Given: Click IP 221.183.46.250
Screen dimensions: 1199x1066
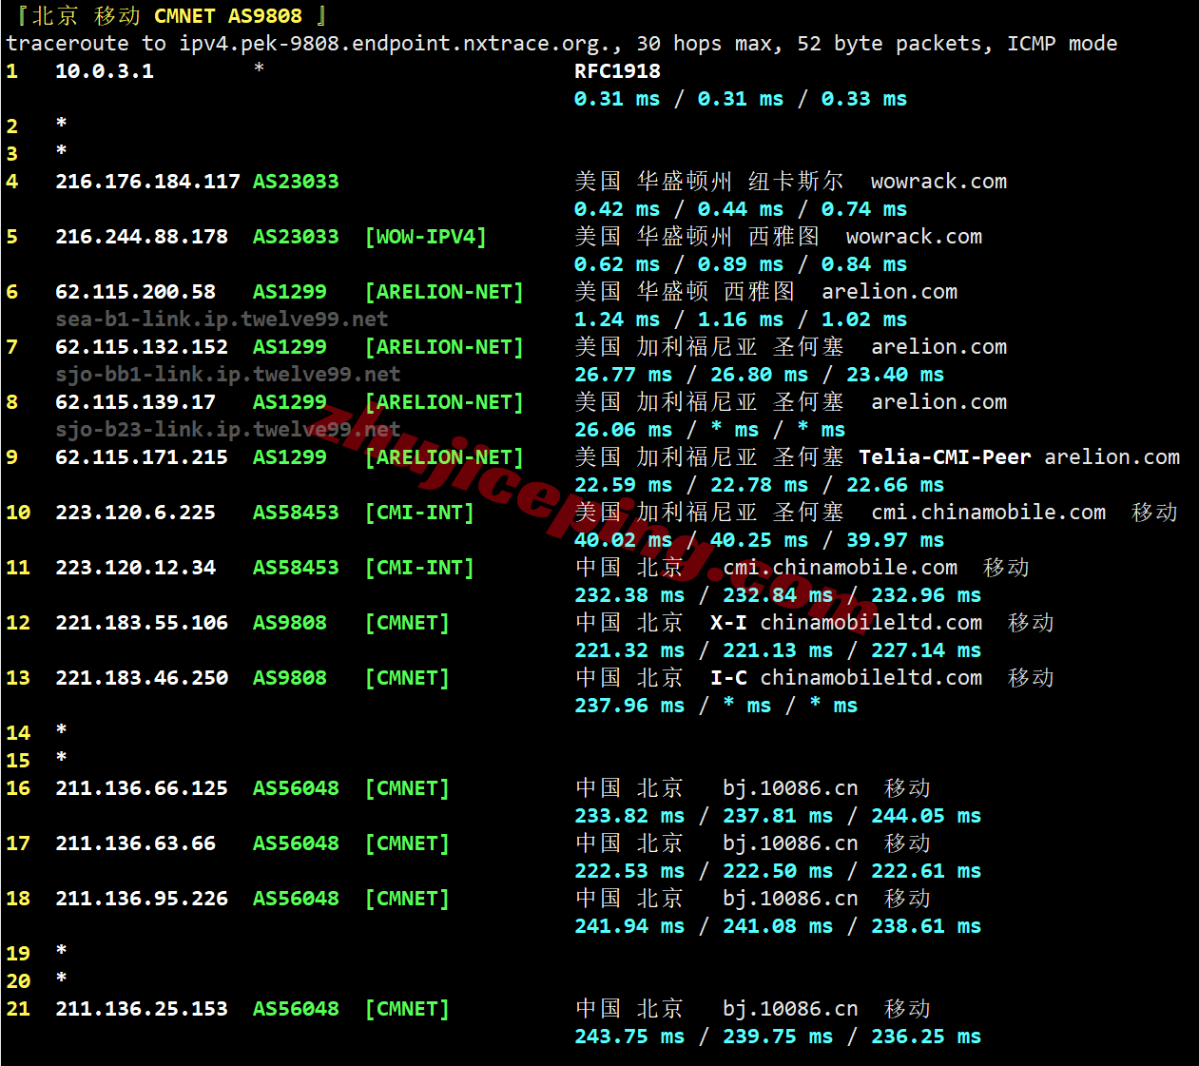Looking at the screenshot, I should click(x=142, y=678).
